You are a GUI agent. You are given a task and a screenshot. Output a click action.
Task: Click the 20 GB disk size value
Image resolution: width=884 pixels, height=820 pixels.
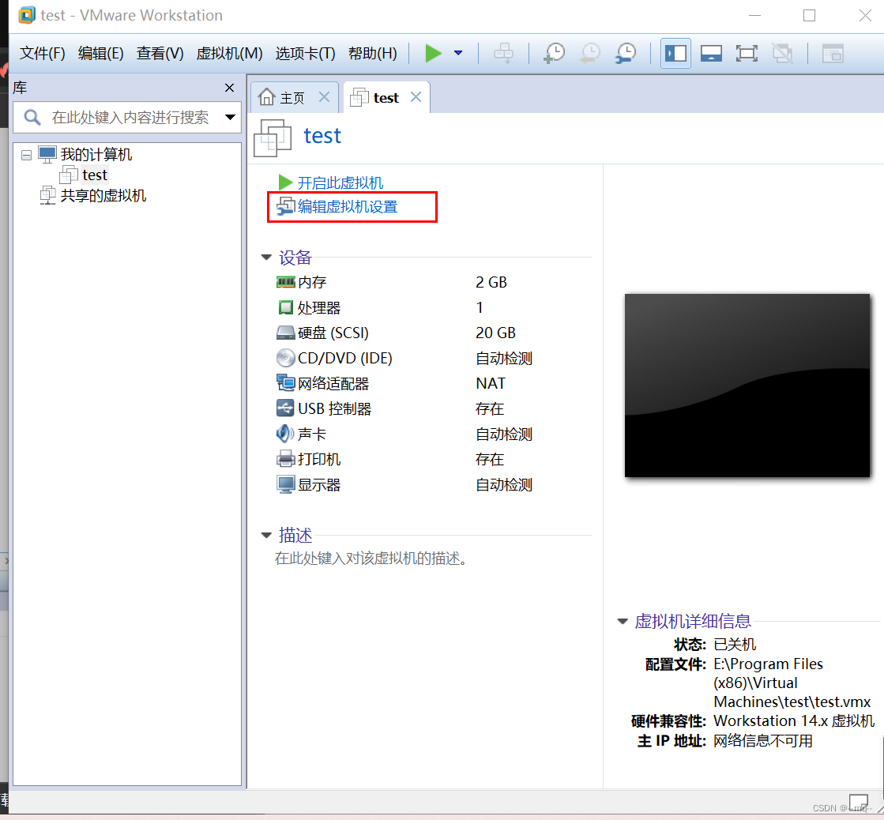pos(495,333)
